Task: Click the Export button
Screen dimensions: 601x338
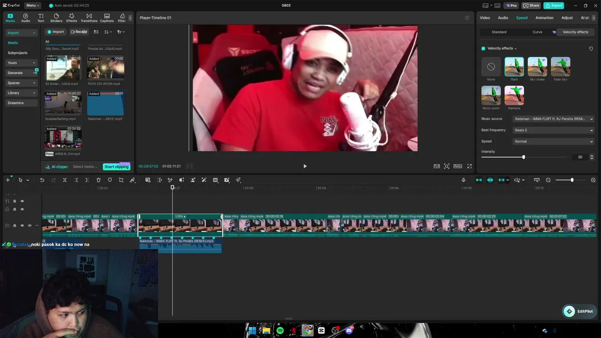Action: tap(554, 6)
